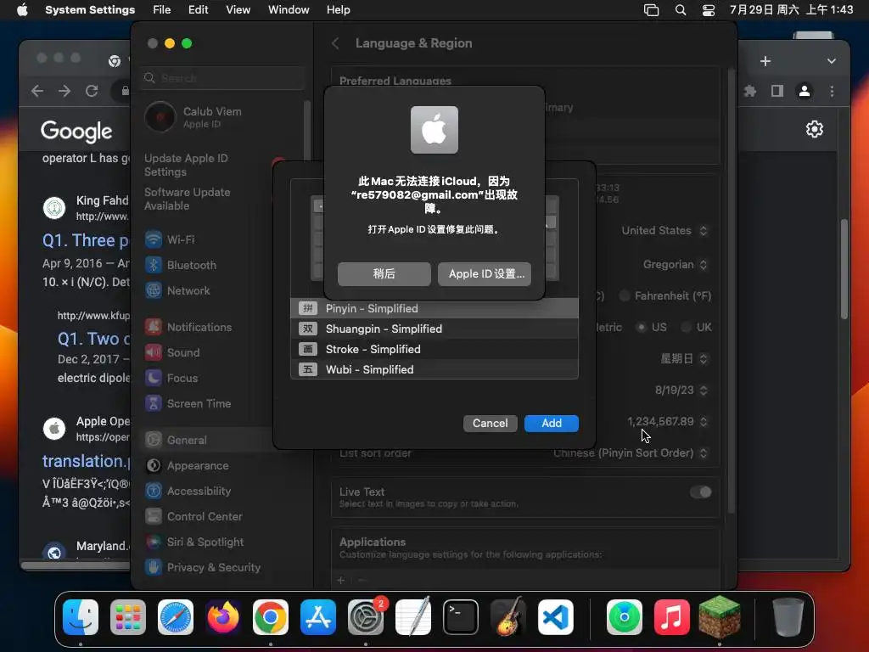Click Stage Manager icon in menu bar
This screenshot has height=652, width=869.
coord(651,10)
